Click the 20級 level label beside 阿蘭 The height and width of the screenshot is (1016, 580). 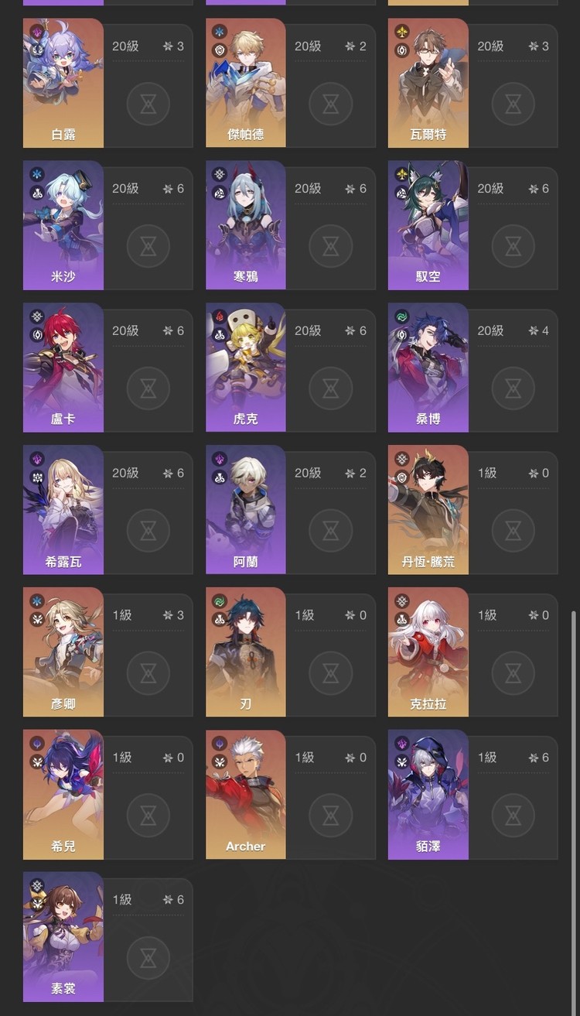(x=308, y=473)
